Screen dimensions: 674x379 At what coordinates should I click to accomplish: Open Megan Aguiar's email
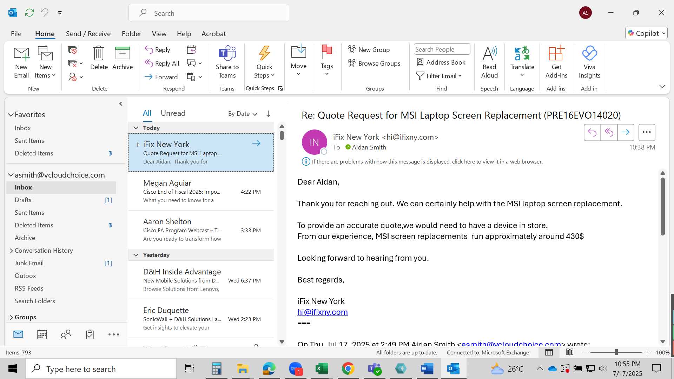tap(201, 191)
